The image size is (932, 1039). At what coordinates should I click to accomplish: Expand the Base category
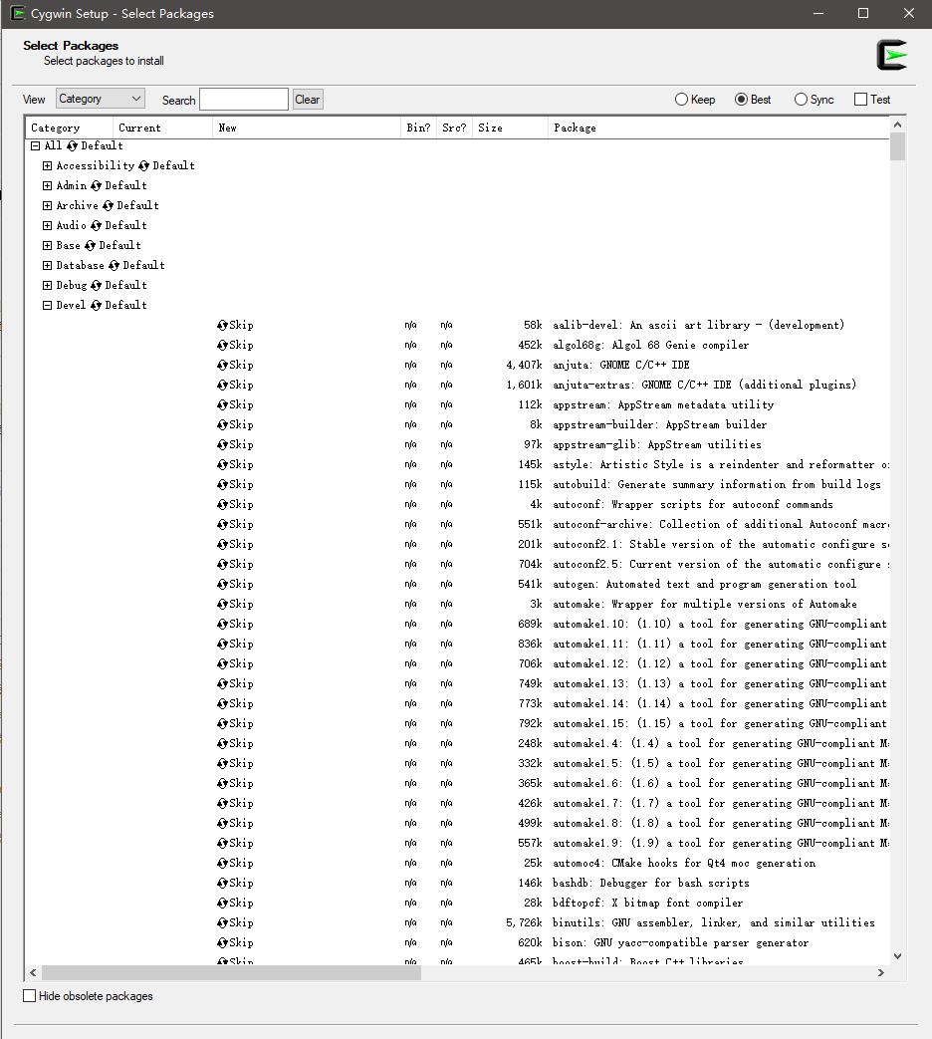tap(47, 245)
